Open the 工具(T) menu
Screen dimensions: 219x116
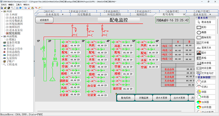[x=18, y=5]
